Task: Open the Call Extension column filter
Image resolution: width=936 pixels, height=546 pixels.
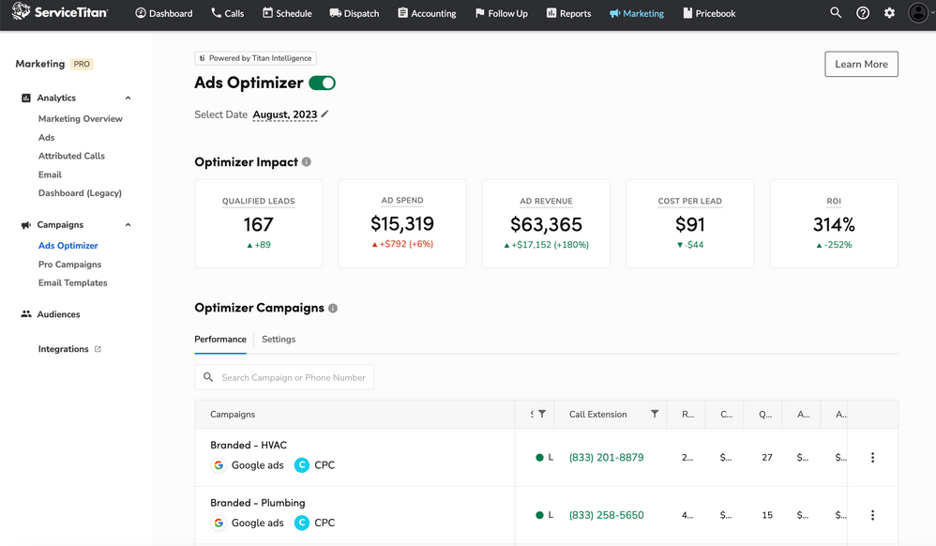Action: pyautogui.click(x=655, y=414)
